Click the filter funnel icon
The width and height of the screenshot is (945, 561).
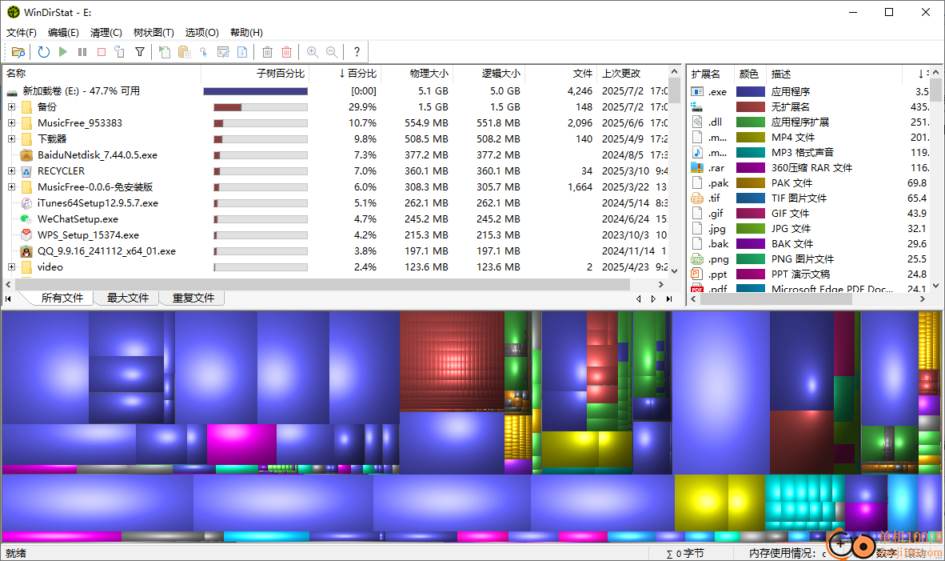pos(140,52)
